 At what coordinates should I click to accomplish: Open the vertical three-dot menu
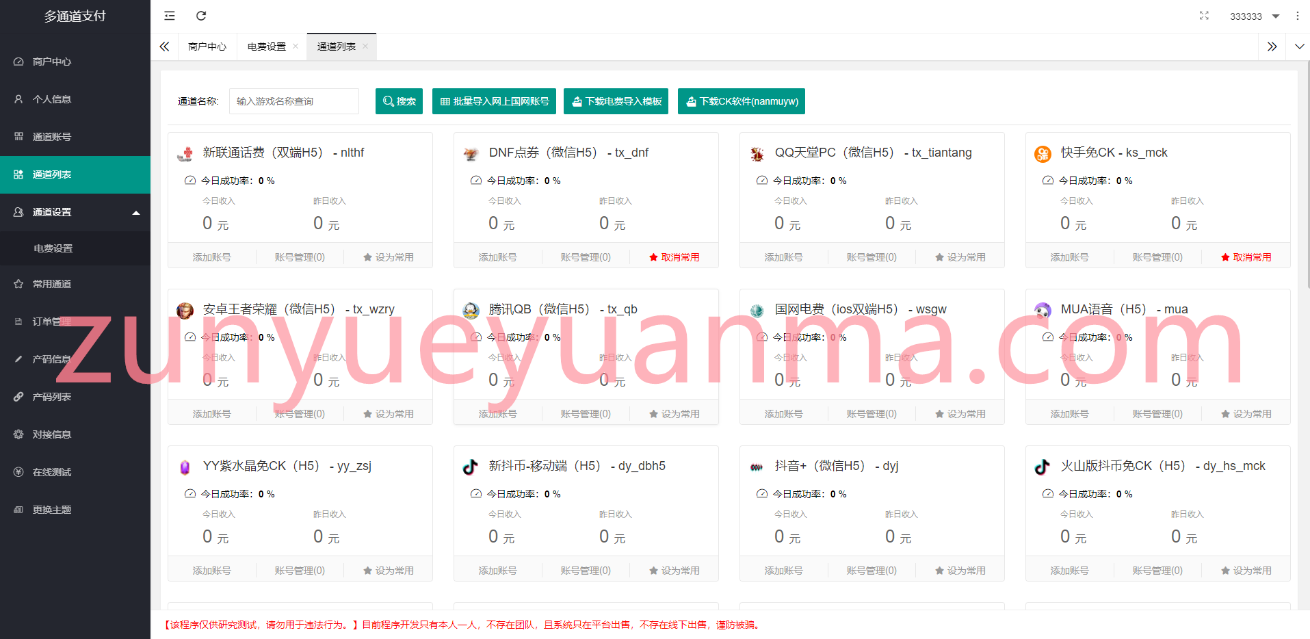1297,16
